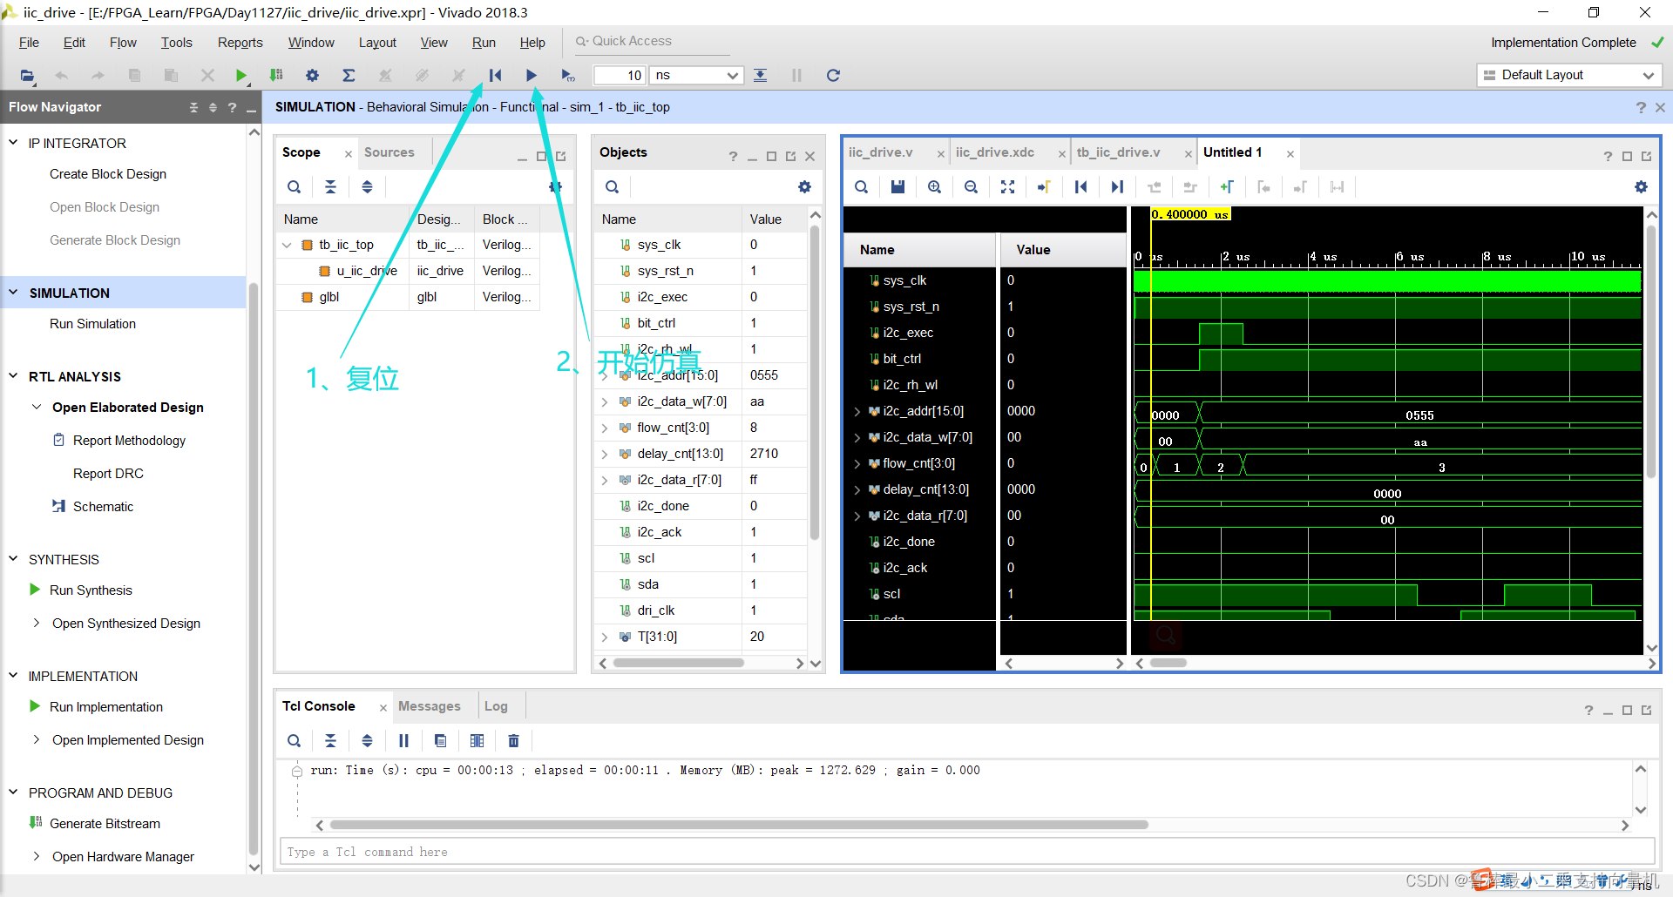Click Go to Cursor waveform icon
The height and width of the screenshot is (897, 1673).
(x=1044, y=187)
